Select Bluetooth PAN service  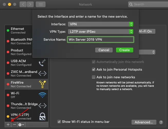[x=19, y=41]
